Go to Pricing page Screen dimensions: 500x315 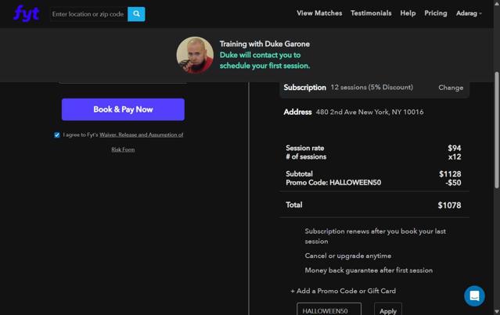436,13
